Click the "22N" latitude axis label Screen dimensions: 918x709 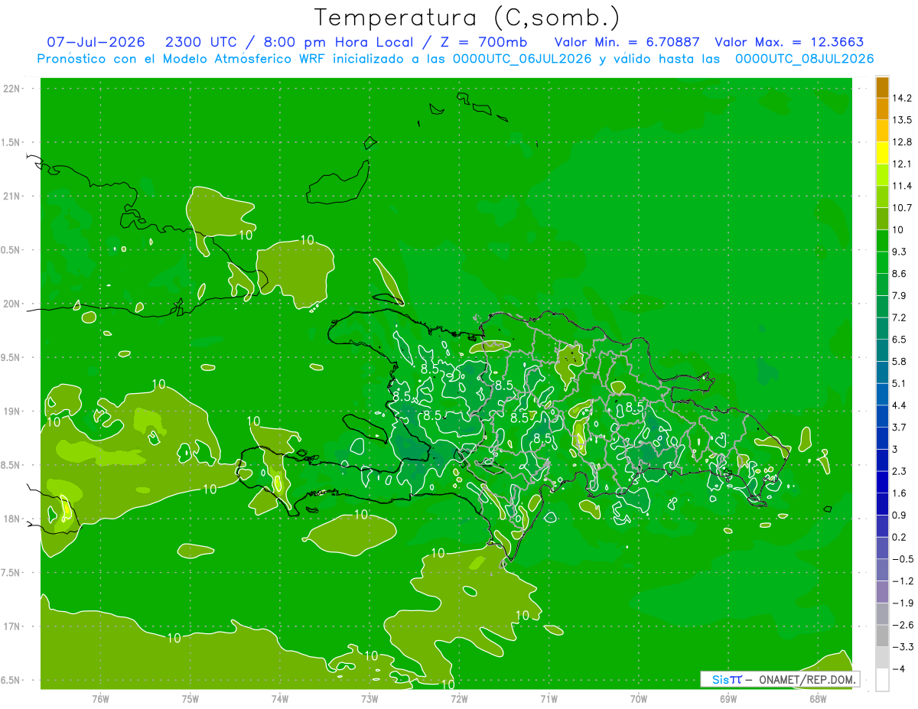[11, 89]
